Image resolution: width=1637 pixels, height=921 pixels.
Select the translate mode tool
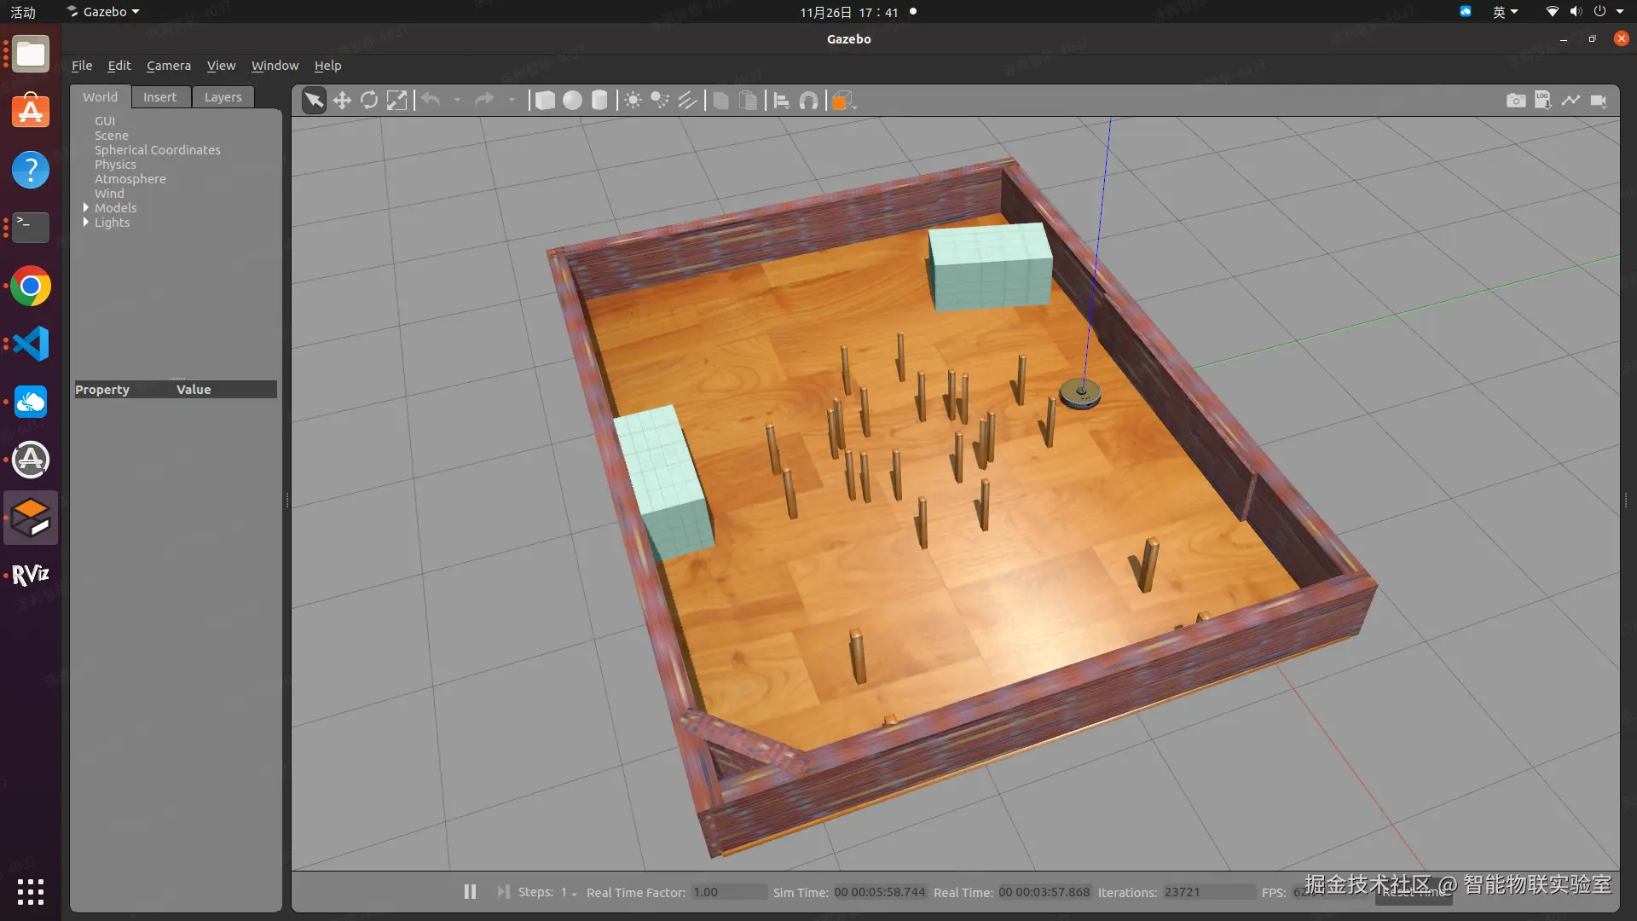[x=342, y=101]
